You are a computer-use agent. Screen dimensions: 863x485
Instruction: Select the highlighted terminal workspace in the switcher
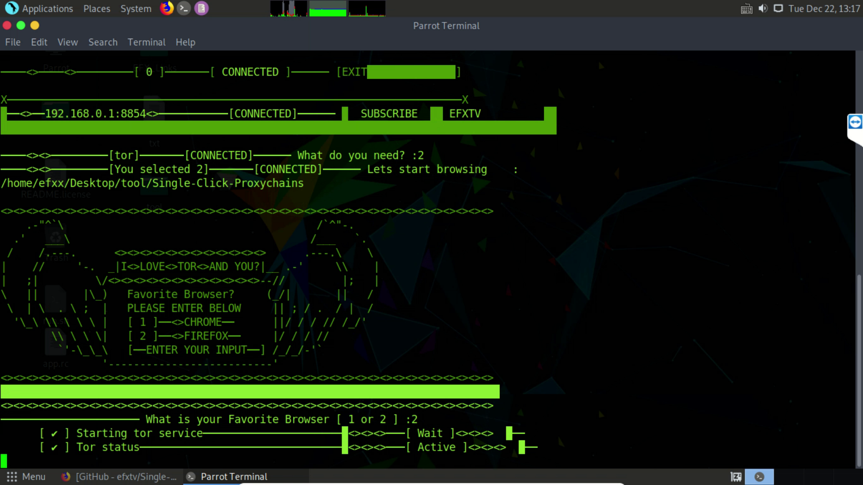point(760,476)
